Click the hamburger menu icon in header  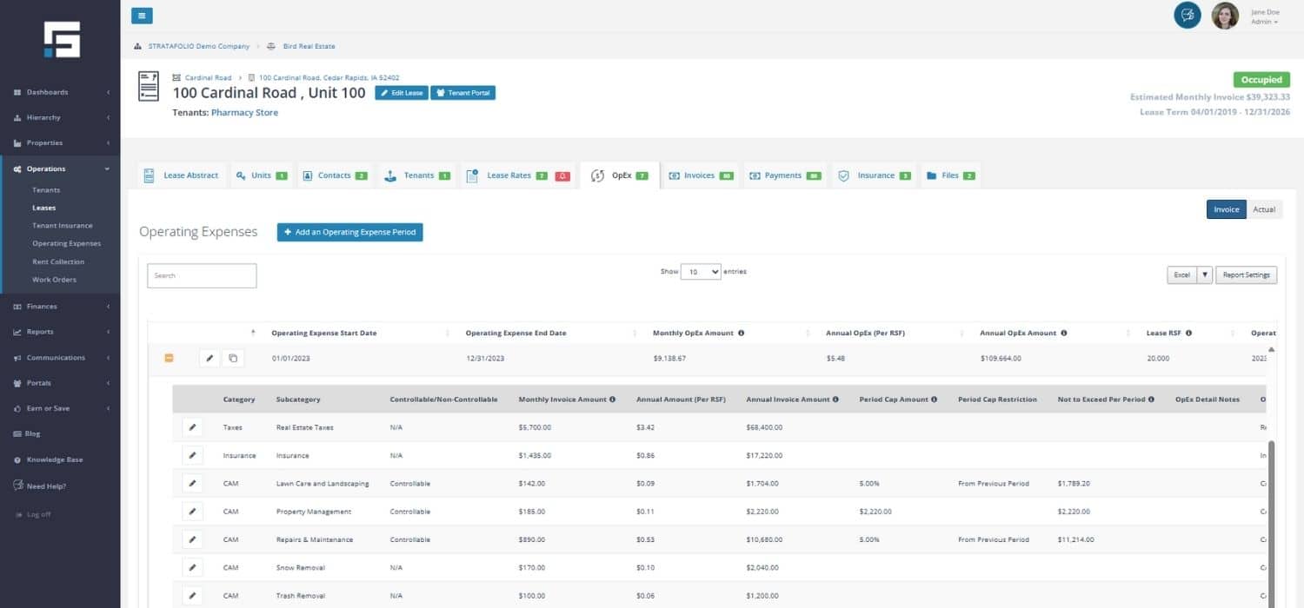[142, 15]
